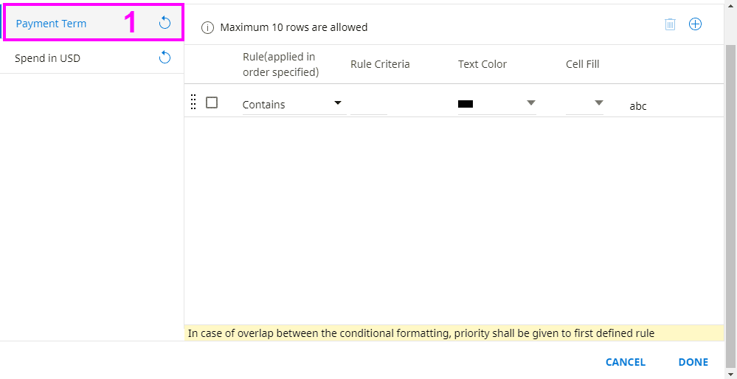Image resolution: width=737 pixels, height=379 pixels.
Task: Tick the rule row checkbox
Action: pos(212,102)
